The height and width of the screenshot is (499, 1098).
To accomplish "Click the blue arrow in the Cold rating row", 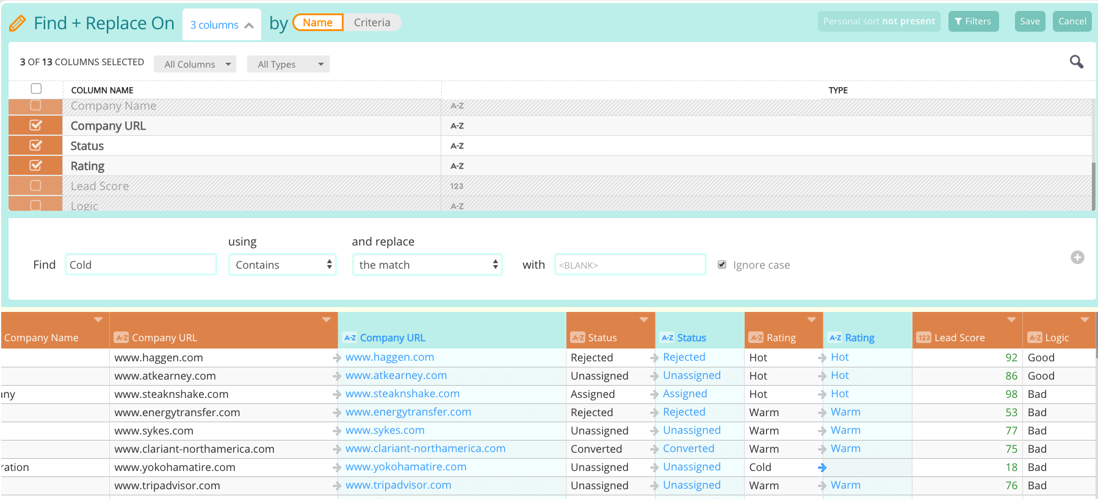I will pyautogui.click(x=822, y=467).
